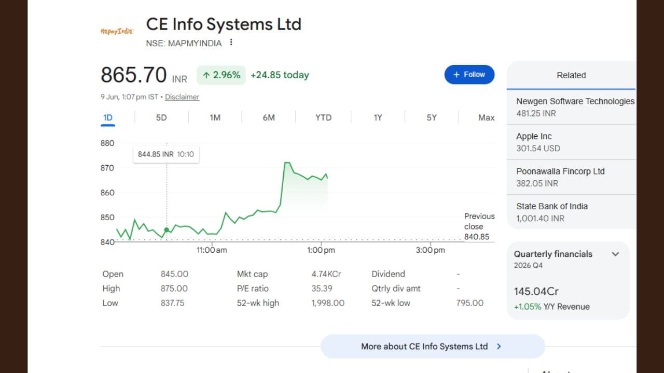This screenshot has height=373, width=664.
Task: Click the +1.05% Y/Y Revenue text
Action: click(x=552, y=307)
